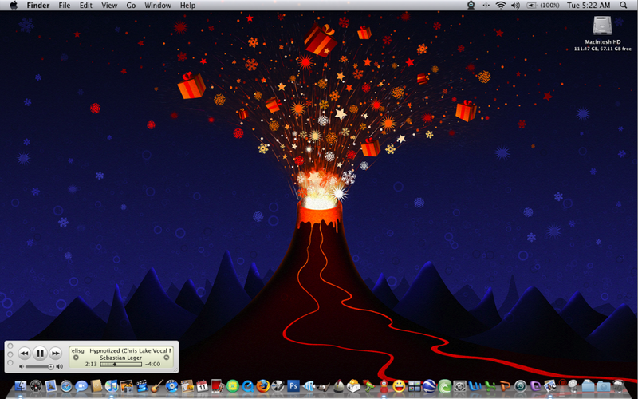
Task: Launch Photoshop from the Dock
Action: (x=293, y=385)
